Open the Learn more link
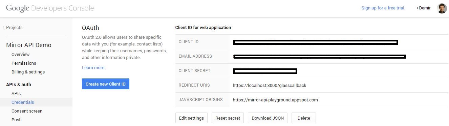This screenshot has width=449, height=126. (x=93, y=68)
